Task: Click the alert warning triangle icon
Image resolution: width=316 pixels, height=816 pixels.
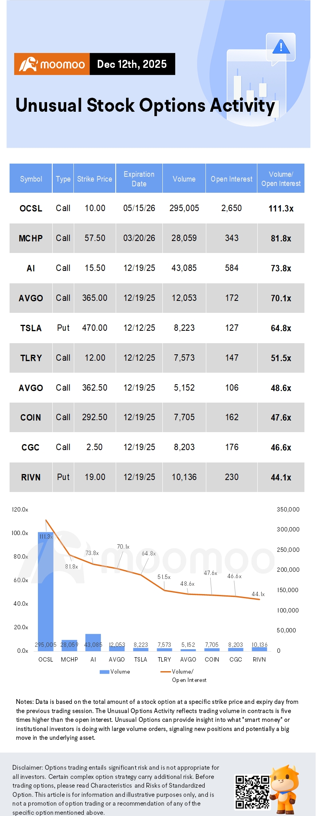Action: point(281,47)
